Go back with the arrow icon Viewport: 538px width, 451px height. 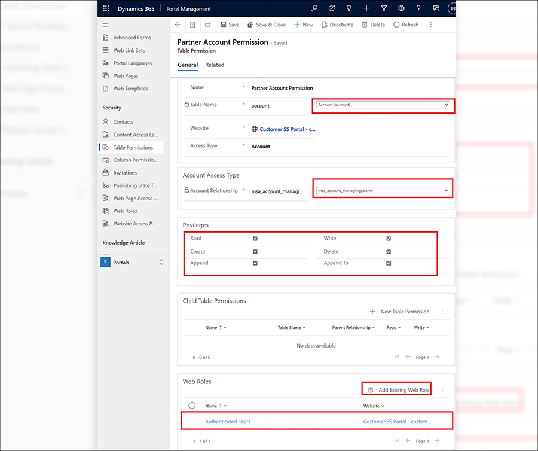point(178,25)
